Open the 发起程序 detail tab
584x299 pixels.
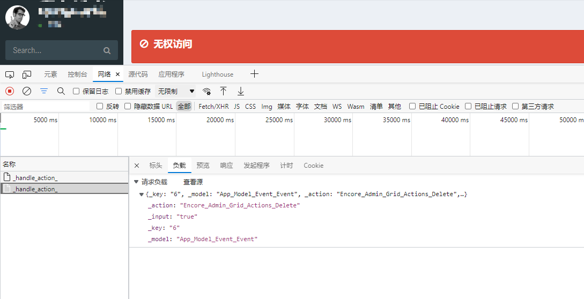257,166
